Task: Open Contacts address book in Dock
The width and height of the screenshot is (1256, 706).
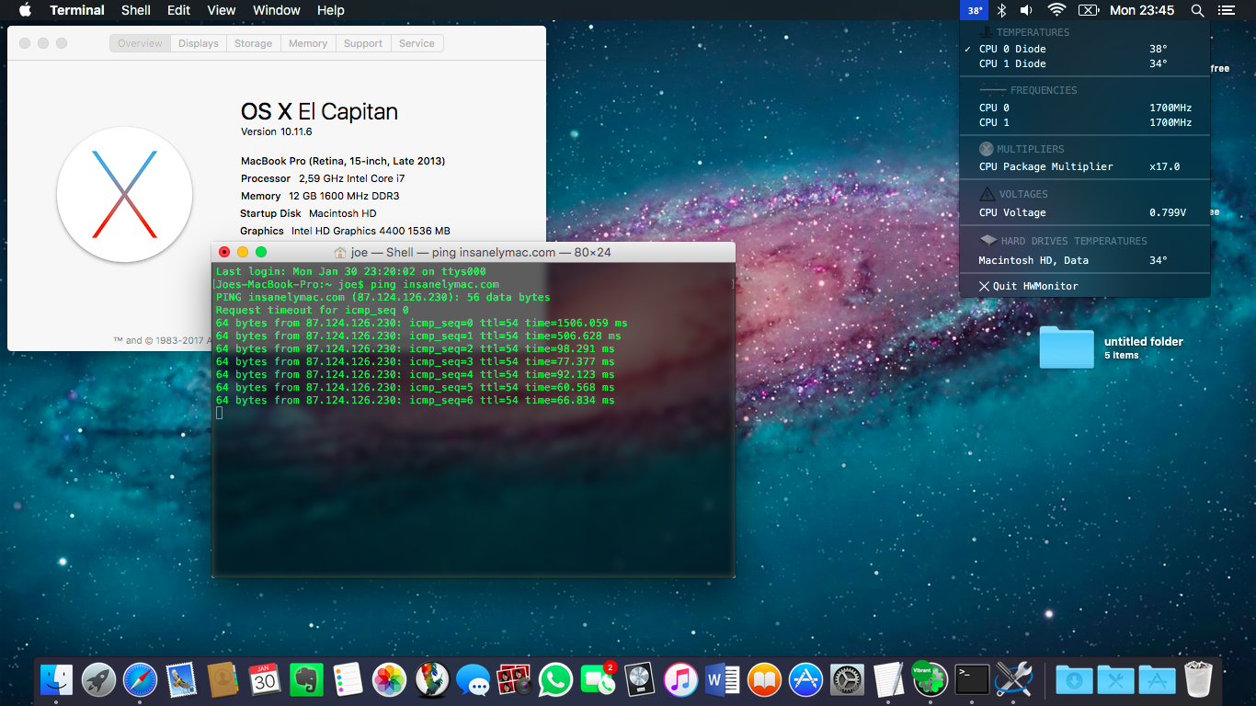Action: [x=223, y=680]
